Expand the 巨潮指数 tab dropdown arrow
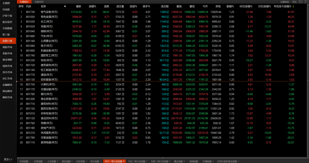309x163 pixels. (x=213, y=161)
